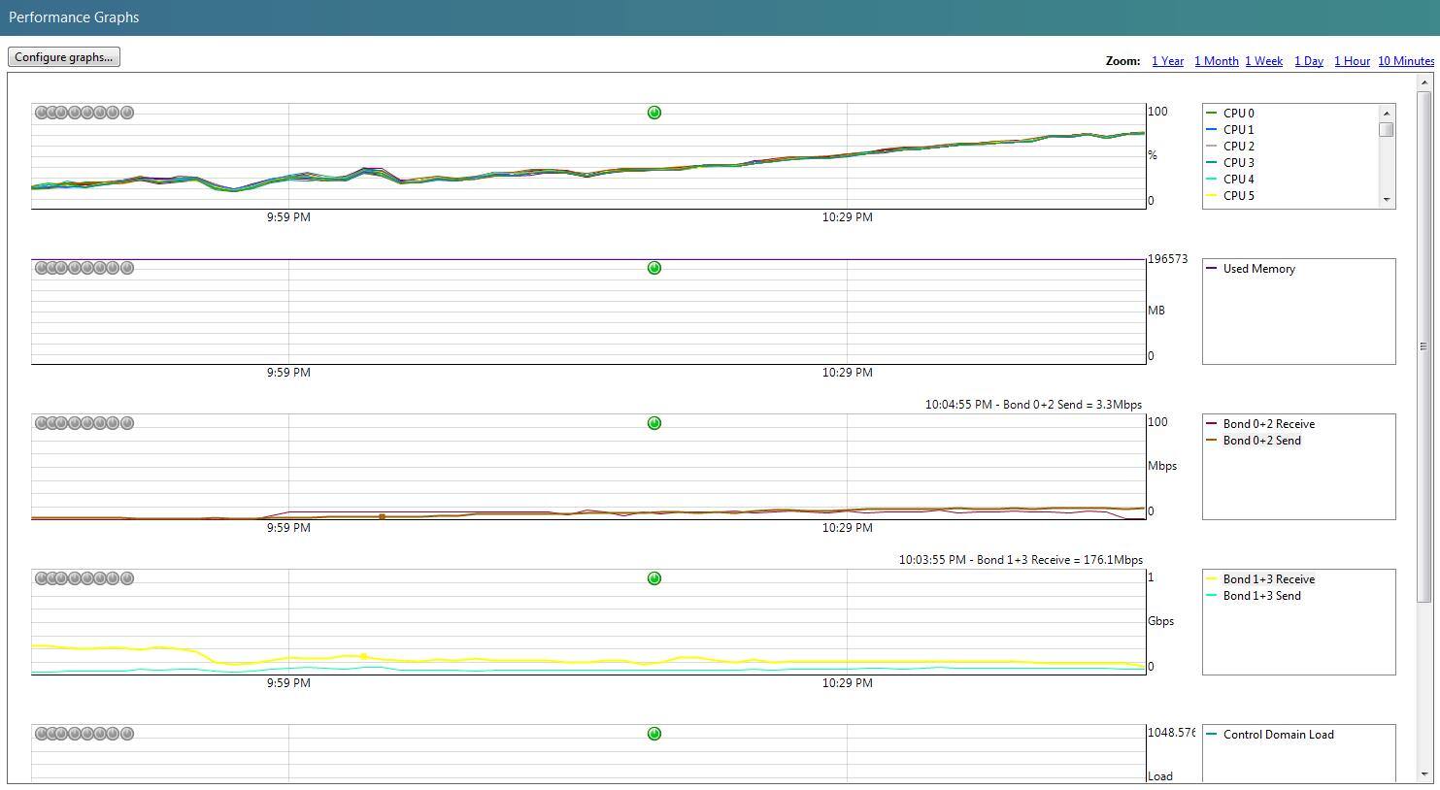Click 9:59 PM label under CPU graph
The image size is (1440, 790).
(x=288, y=217)
